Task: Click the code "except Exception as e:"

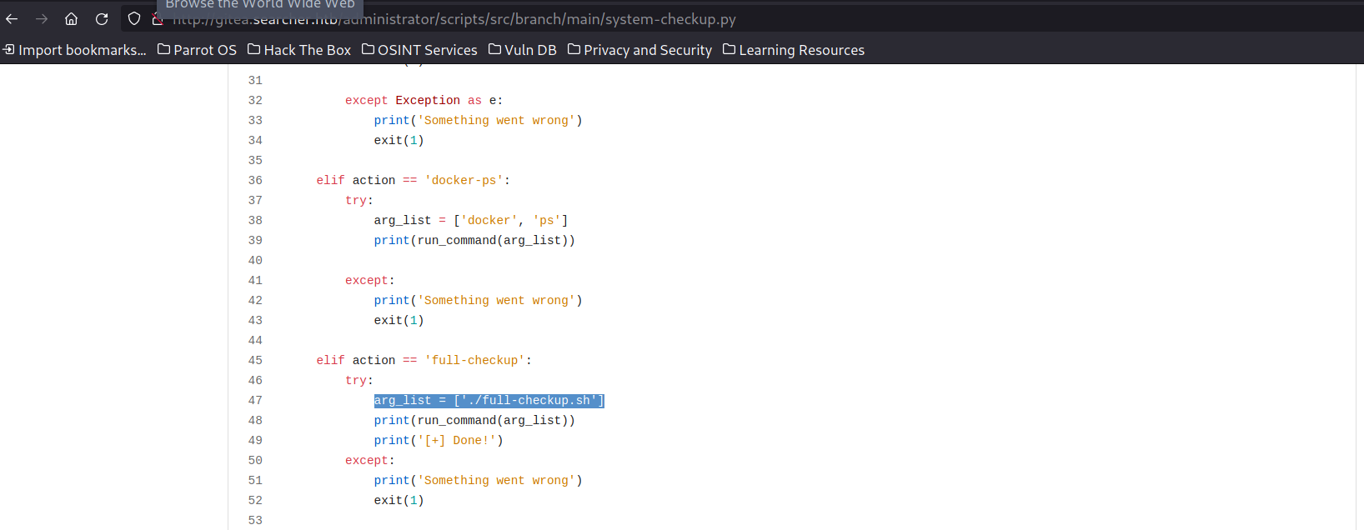Action: point(424,100)
